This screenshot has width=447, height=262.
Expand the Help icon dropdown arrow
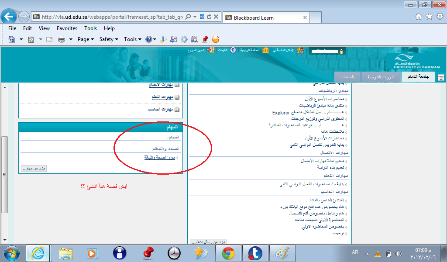click(155, 39)
